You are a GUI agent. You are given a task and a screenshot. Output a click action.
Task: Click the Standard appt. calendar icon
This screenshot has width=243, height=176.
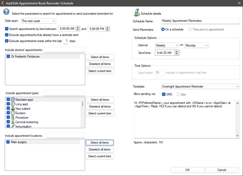[x=13, y=100]
